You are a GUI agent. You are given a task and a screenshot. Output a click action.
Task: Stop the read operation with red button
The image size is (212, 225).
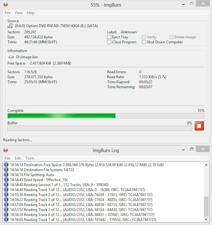tap(199, 126)
